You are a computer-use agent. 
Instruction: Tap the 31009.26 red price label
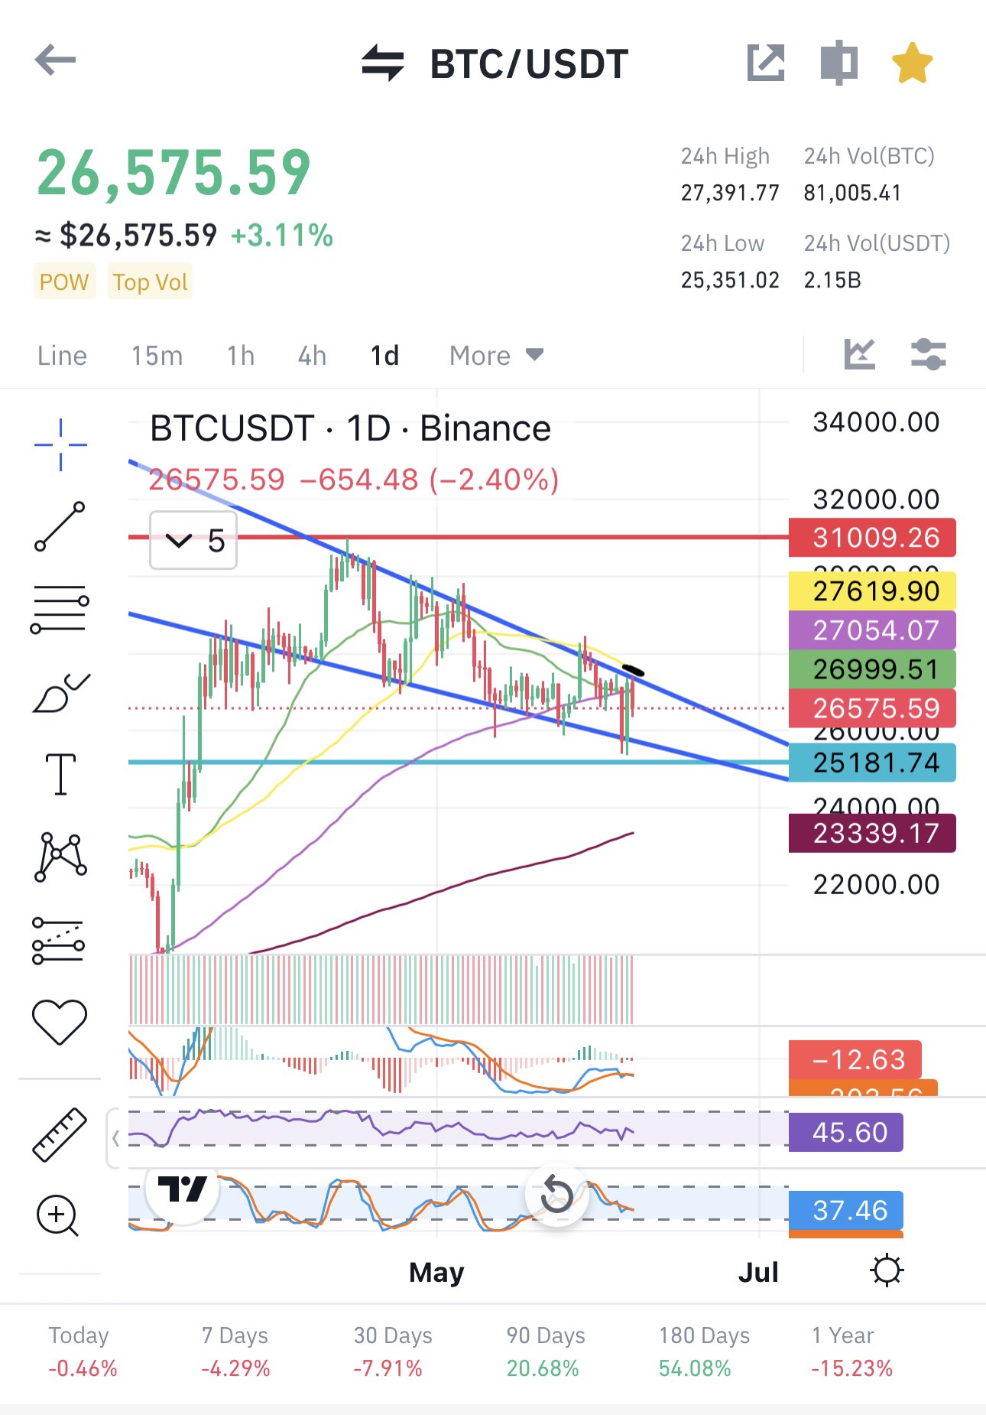click(x=872, y=538)
